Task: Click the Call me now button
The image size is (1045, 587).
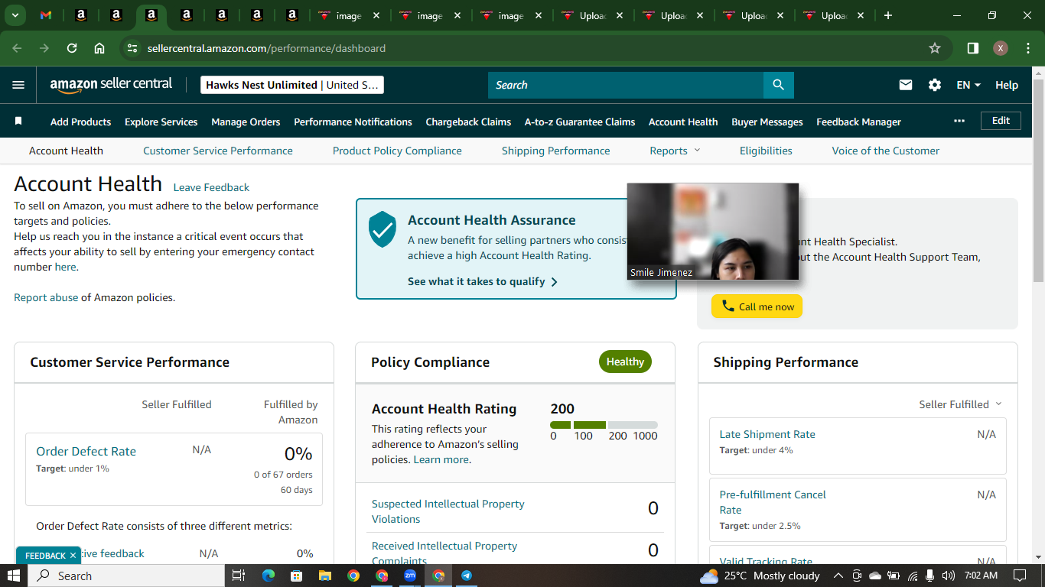Action: pos(757,306)
